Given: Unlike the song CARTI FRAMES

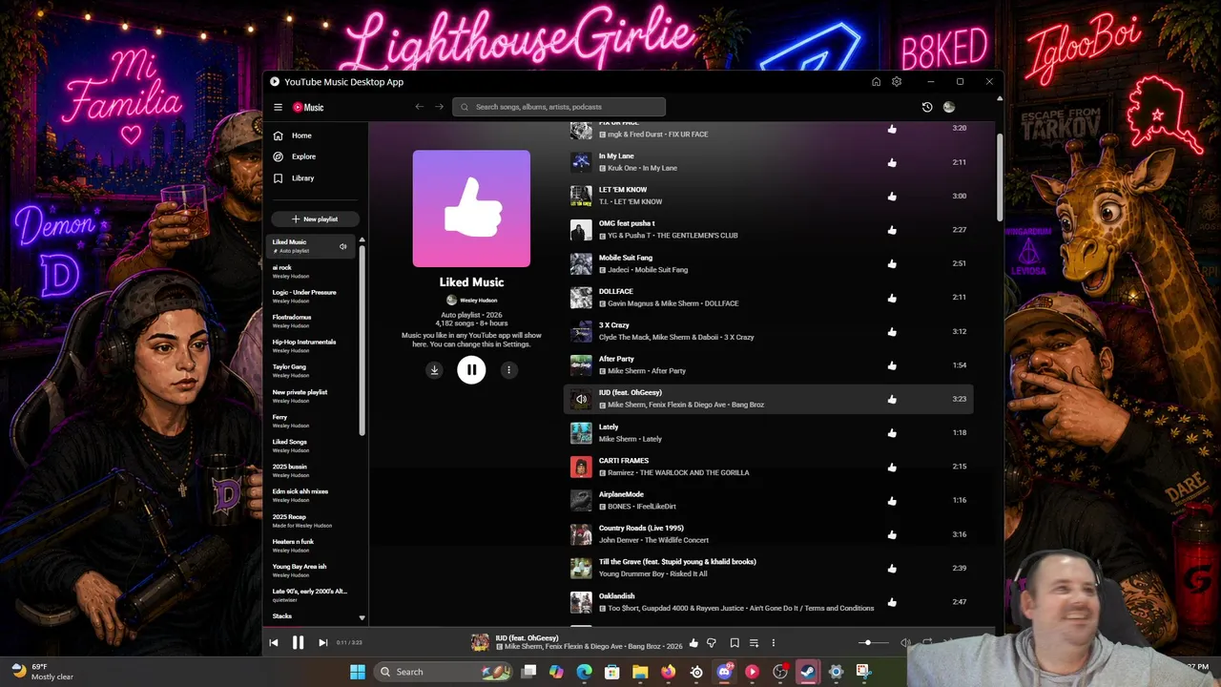Looking at the screenshot, I should coord(892,468).
